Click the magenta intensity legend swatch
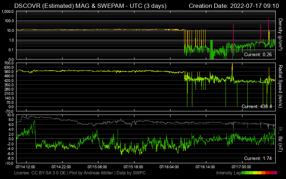This screenshot has width=286, height=179. [x=275, y=173]
